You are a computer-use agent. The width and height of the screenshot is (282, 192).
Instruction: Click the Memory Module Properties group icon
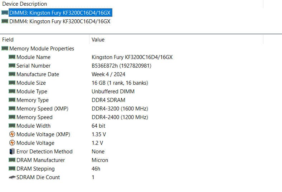(5, 48)
